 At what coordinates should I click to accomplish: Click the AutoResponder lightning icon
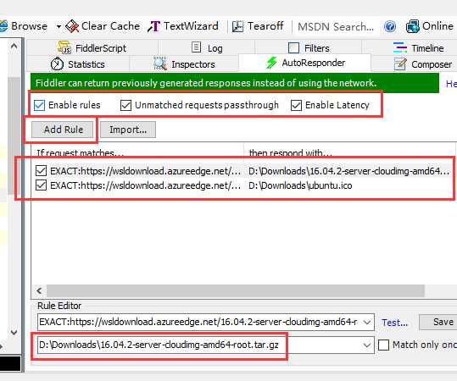point(271,63)
